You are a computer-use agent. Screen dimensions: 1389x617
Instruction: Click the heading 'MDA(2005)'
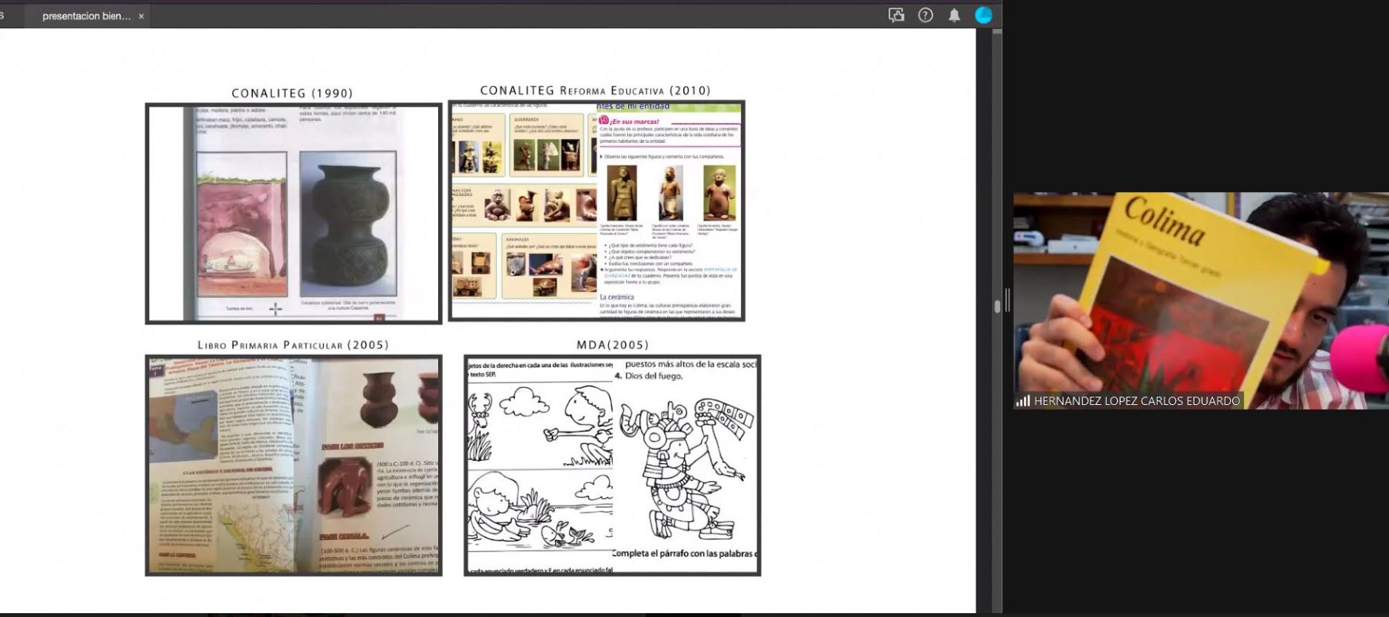(613, 345)
